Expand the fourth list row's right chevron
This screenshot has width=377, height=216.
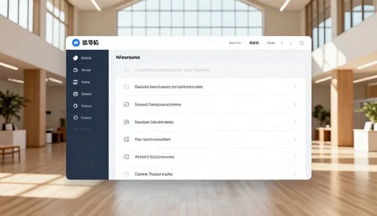(295, 122)
